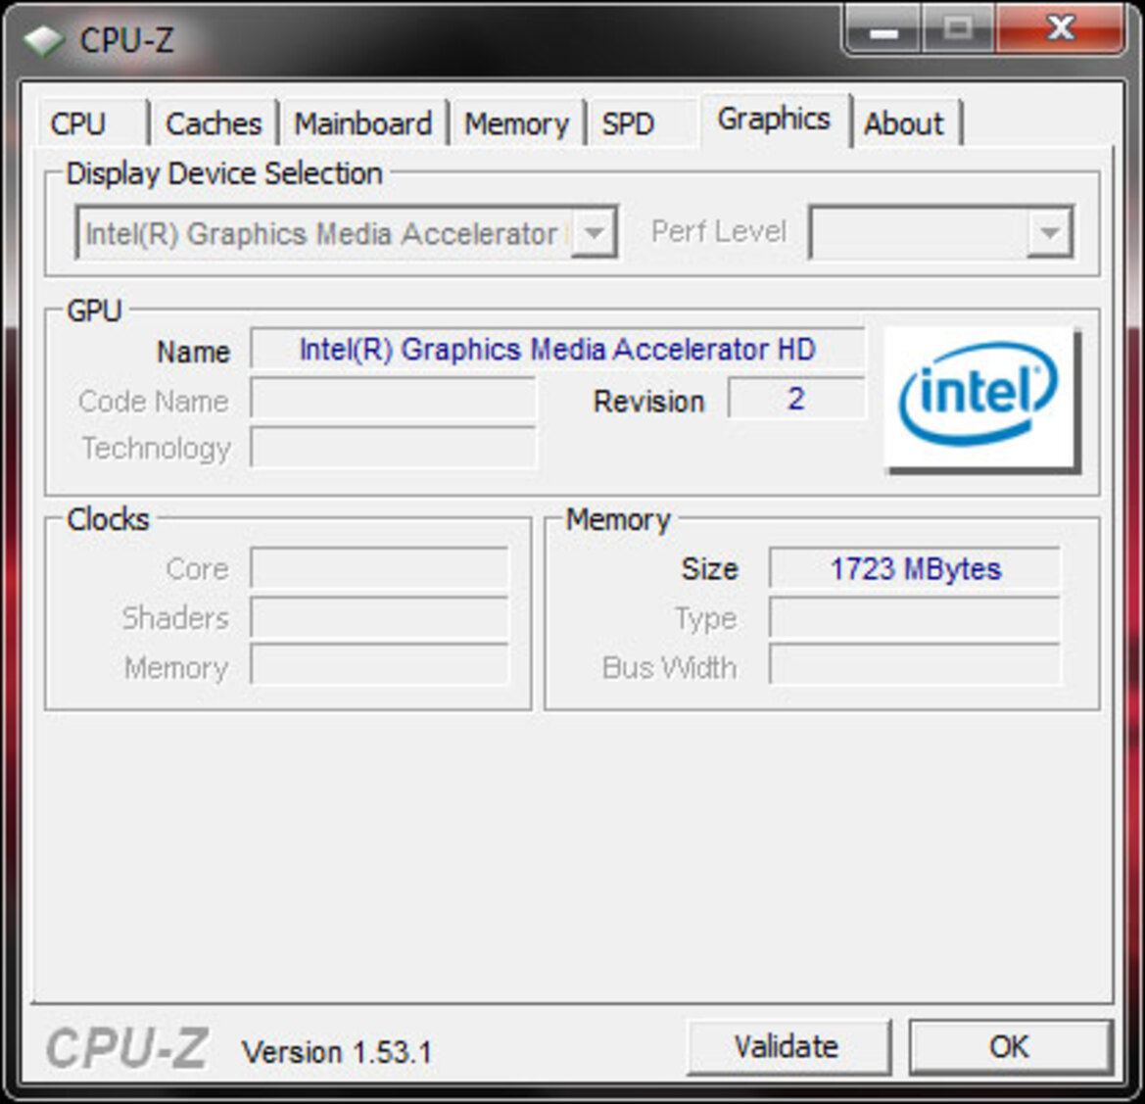Switch to the Caches tab

[x=214, y=122]
